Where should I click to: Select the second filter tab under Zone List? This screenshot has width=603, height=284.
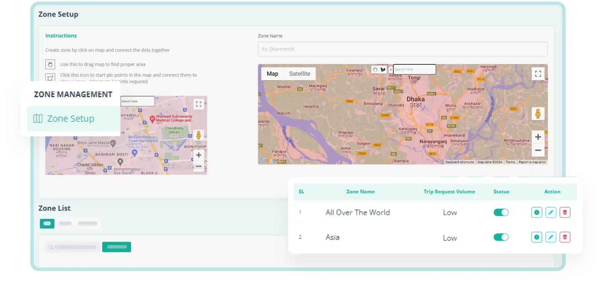click(65, 224)
